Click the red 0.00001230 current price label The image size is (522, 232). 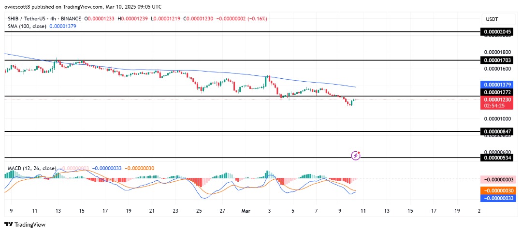[497, 99]
